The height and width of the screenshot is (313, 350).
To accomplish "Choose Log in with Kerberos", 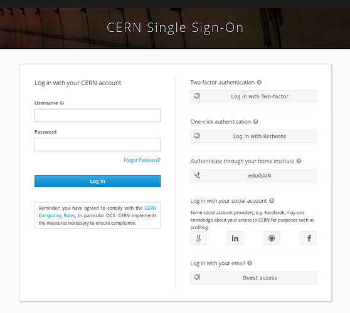I will 253,136.
